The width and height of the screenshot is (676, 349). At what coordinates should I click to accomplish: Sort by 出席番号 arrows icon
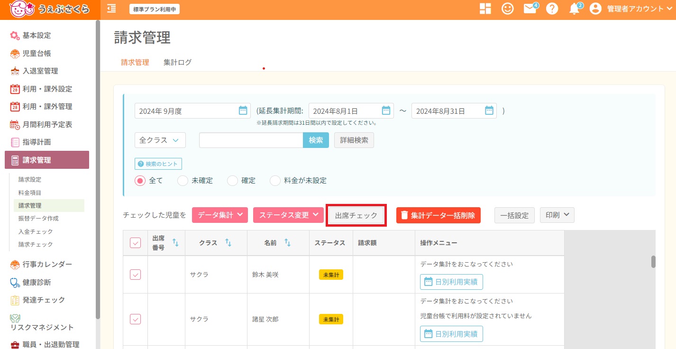pos(175,243)
